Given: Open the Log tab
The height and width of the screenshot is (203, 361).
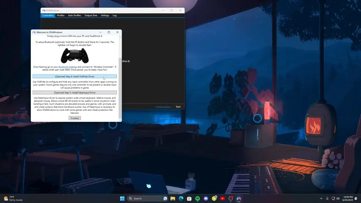Looking at the screenshot, I should 115,16.
